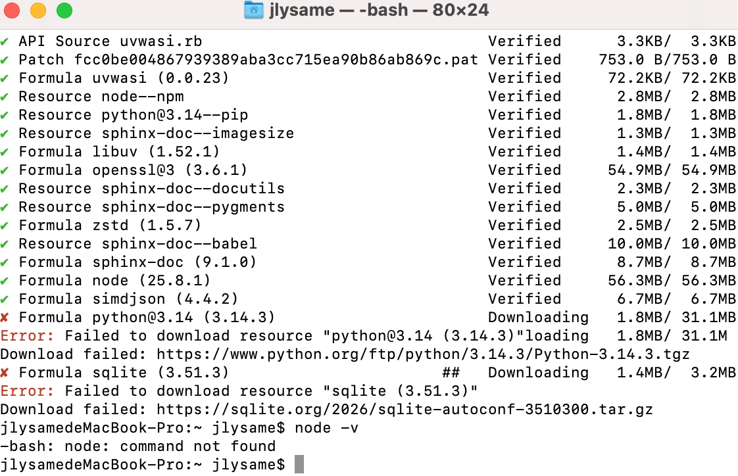Click the red 'Error:' label for sqlite
738x476 pixels.
(28, 391)
